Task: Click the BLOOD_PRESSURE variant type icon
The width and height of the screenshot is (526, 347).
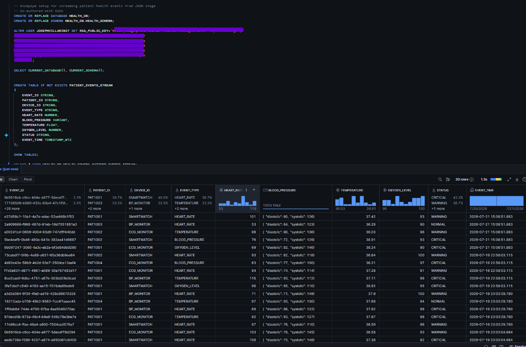Action: tap(265, 190)
